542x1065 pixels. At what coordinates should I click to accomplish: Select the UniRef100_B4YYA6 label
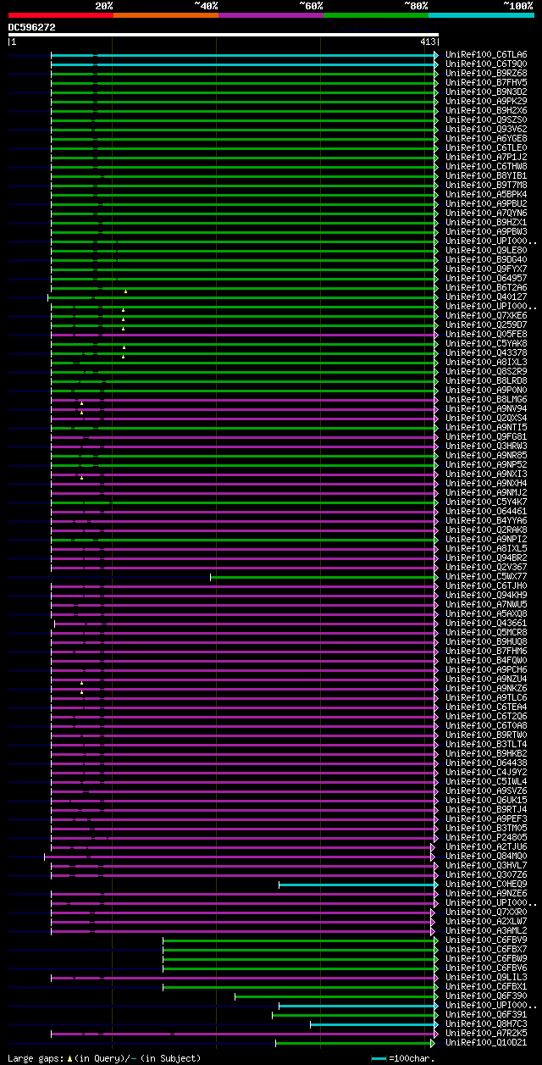pos(486,520)
